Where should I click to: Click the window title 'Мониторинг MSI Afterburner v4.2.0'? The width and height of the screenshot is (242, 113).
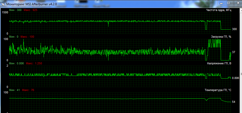[x=31, y=4]
